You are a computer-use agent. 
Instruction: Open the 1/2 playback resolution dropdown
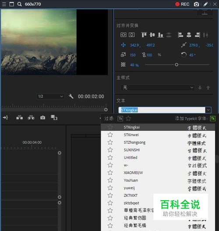coord(50,96)
